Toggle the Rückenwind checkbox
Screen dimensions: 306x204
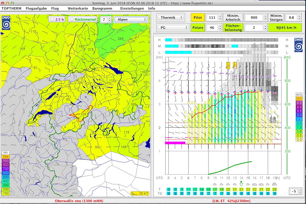tap(72, 19)
